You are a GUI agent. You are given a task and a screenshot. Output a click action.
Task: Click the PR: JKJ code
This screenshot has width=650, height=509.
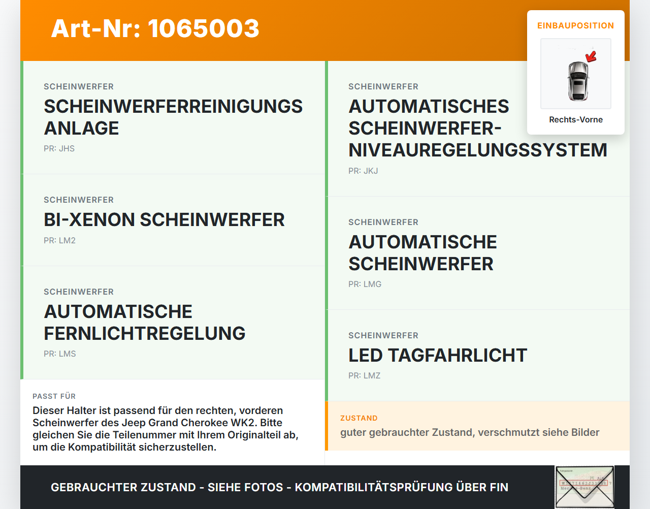pyautogui.click(x=363, y=171)
